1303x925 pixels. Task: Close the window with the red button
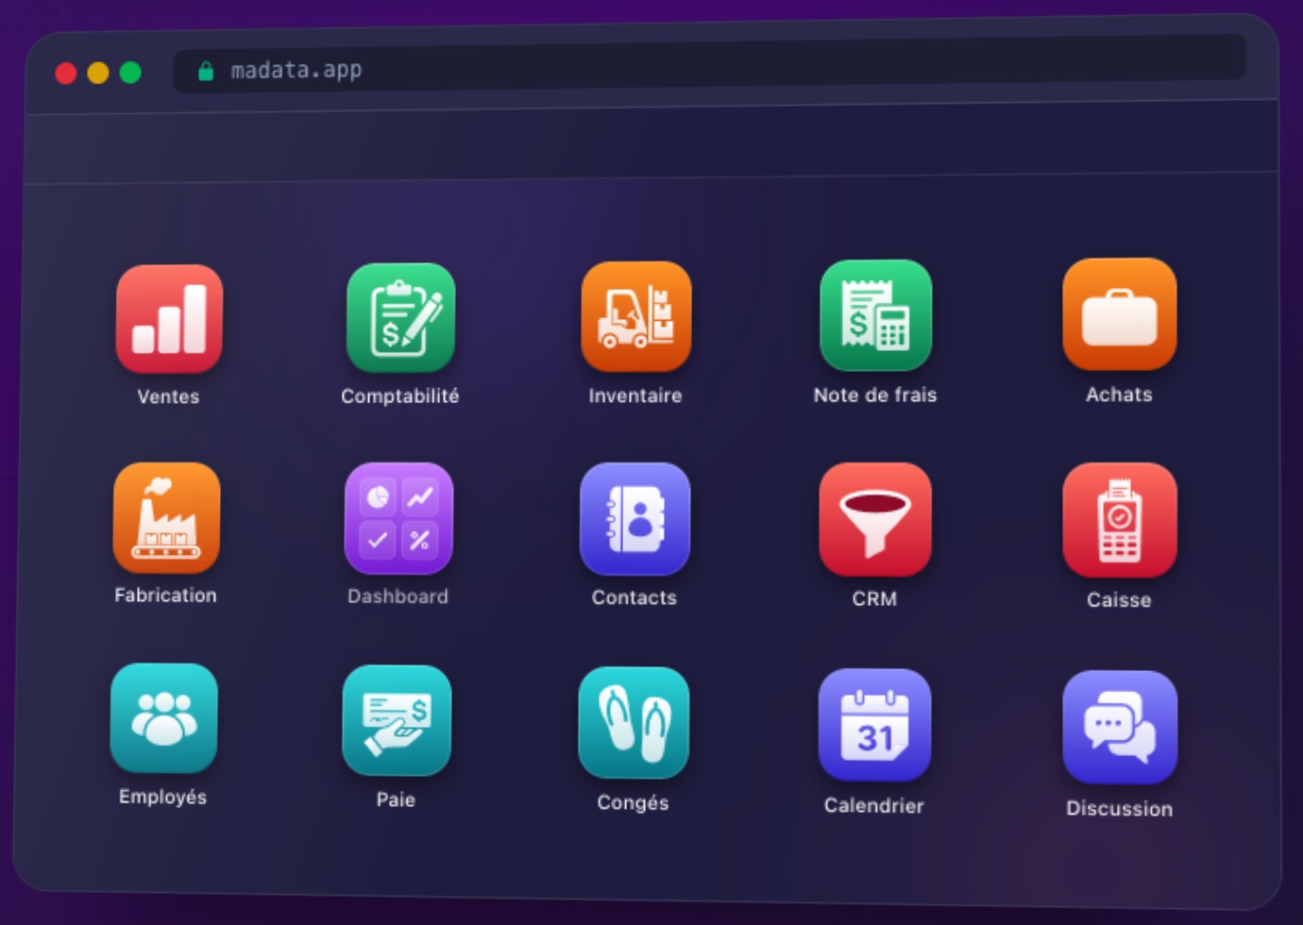pyautogui.click(x=66, y=74)
